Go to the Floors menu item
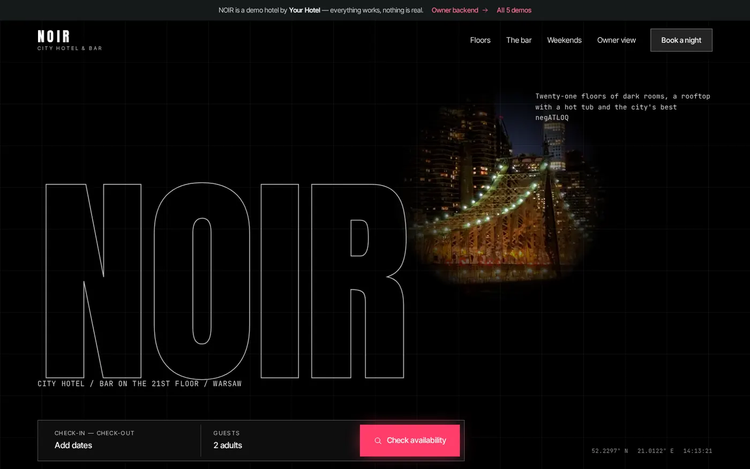Screen dimensions: 750x469 (x=480, y=40)
